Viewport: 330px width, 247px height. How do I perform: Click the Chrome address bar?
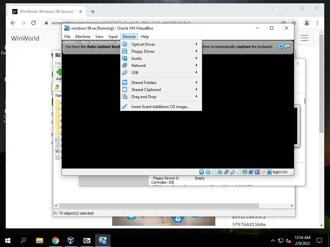121,23
